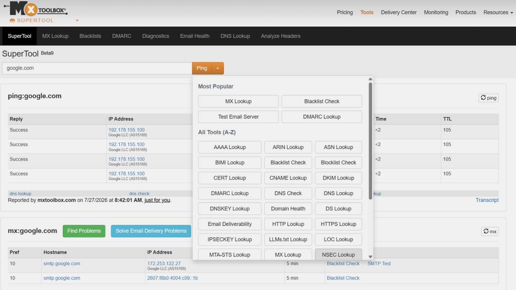Select ASN Lookup tool
The image size is (516, 290).
pyautogui.click(x=338, y=147)
